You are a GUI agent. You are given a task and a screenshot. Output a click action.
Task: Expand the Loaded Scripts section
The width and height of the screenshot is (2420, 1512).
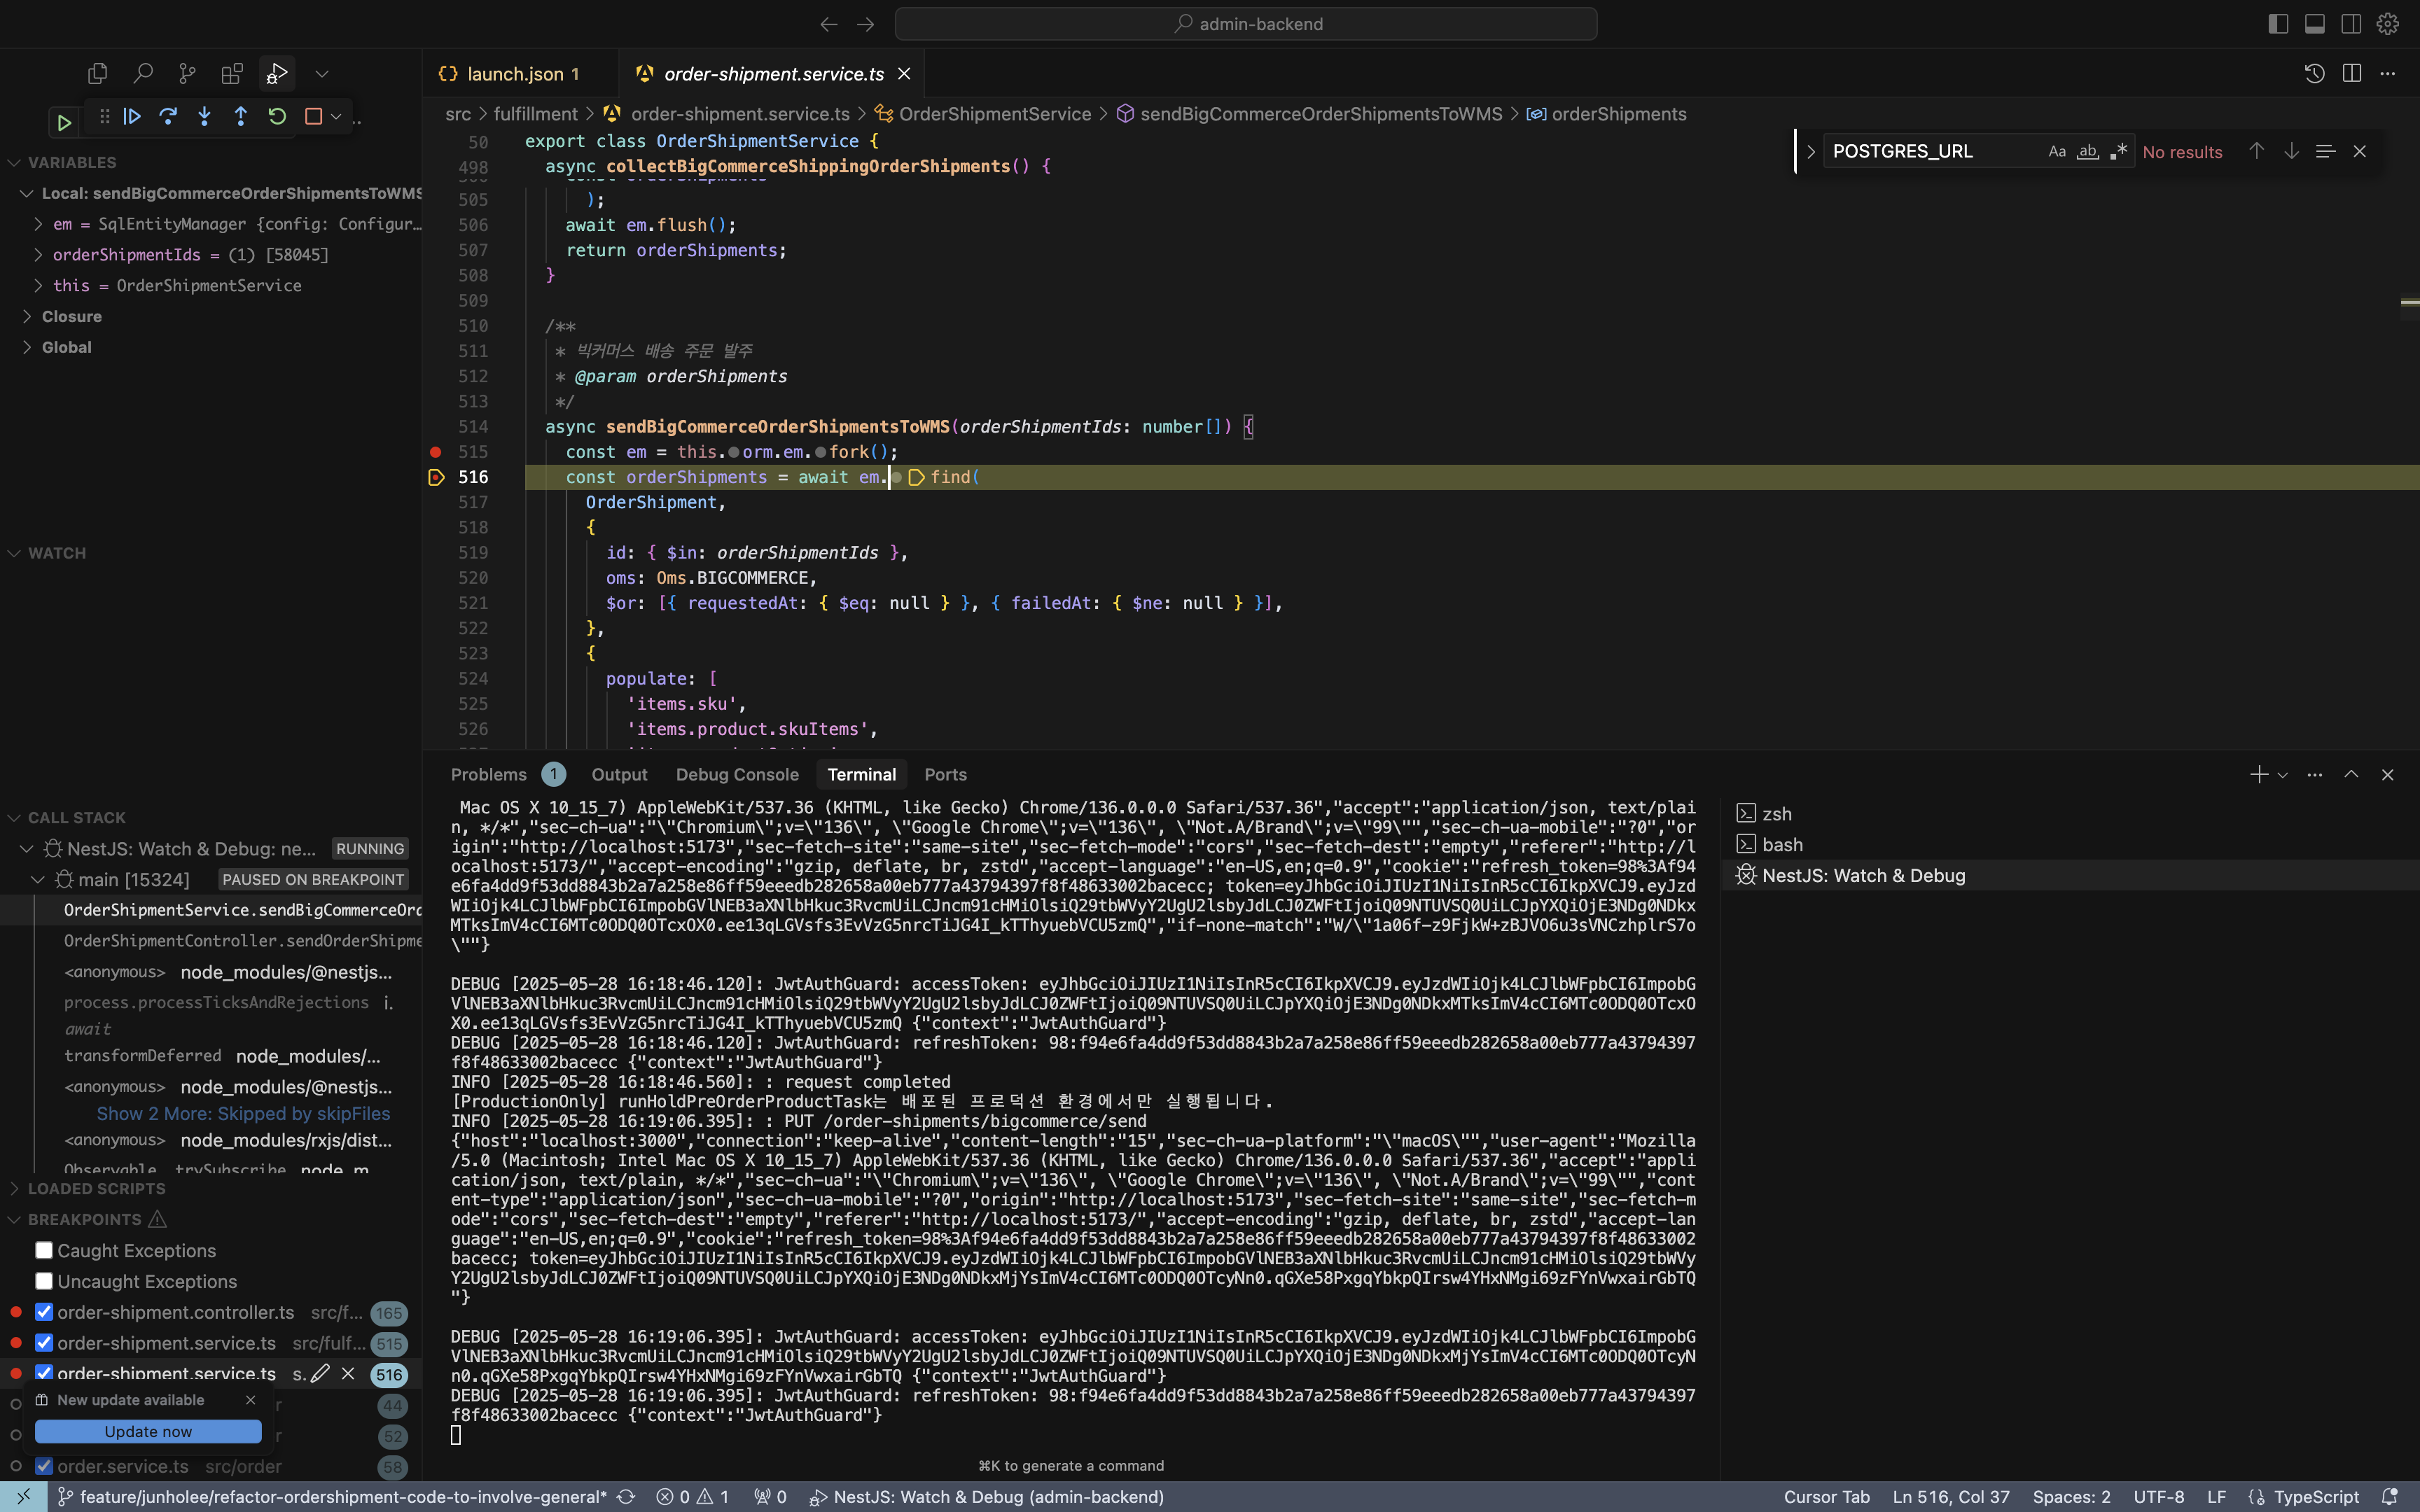(96, 1188)
